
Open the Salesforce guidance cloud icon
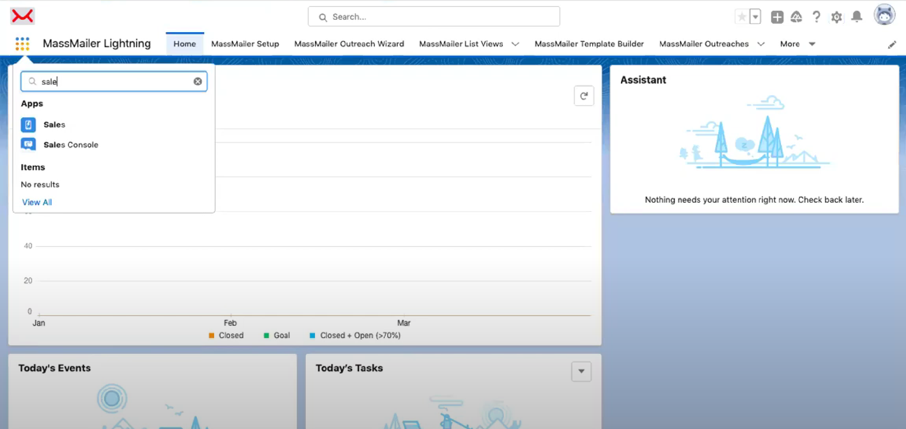796,17
